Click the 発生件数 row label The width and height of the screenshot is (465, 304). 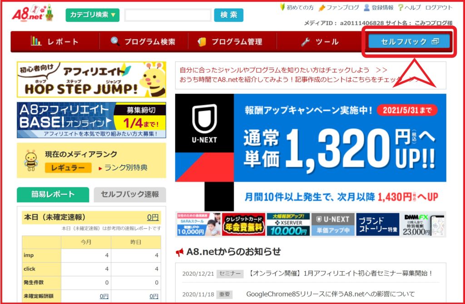click(x=34, y=283)
